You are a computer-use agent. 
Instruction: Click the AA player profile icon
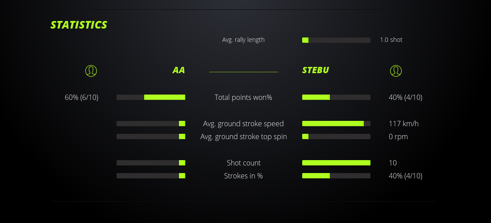tap(91, 70)
